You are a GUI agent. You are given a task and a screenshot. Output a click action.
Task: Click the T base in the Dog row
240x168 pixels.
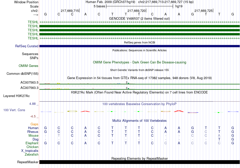click(219, 139)
